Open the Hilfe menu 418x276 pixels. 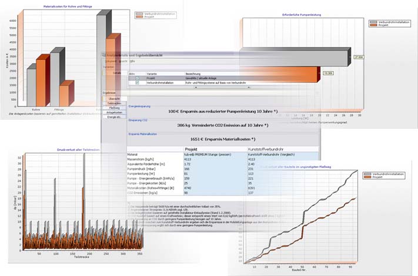(133, 60)
